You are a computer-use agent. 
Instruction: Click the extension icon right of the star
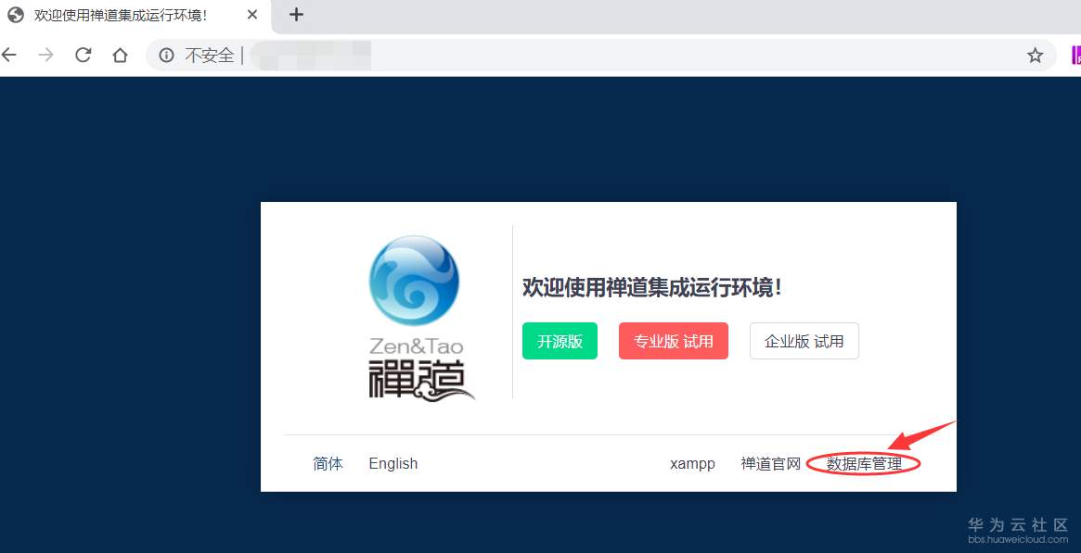[x=1076, y=55]
